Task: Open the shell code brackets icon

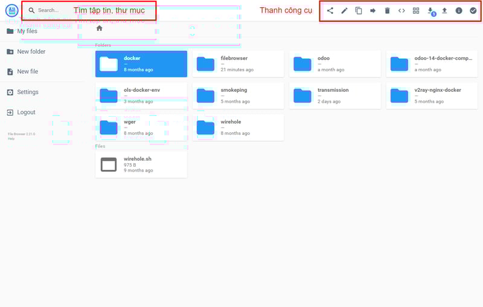Action: pos(401,11)
